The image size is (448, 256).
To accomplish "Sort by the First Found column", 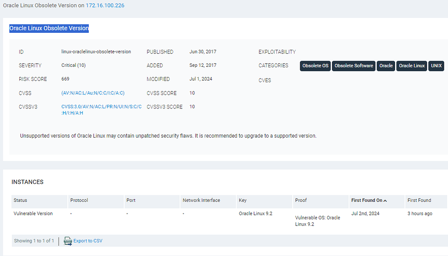I will pos(419,201).
